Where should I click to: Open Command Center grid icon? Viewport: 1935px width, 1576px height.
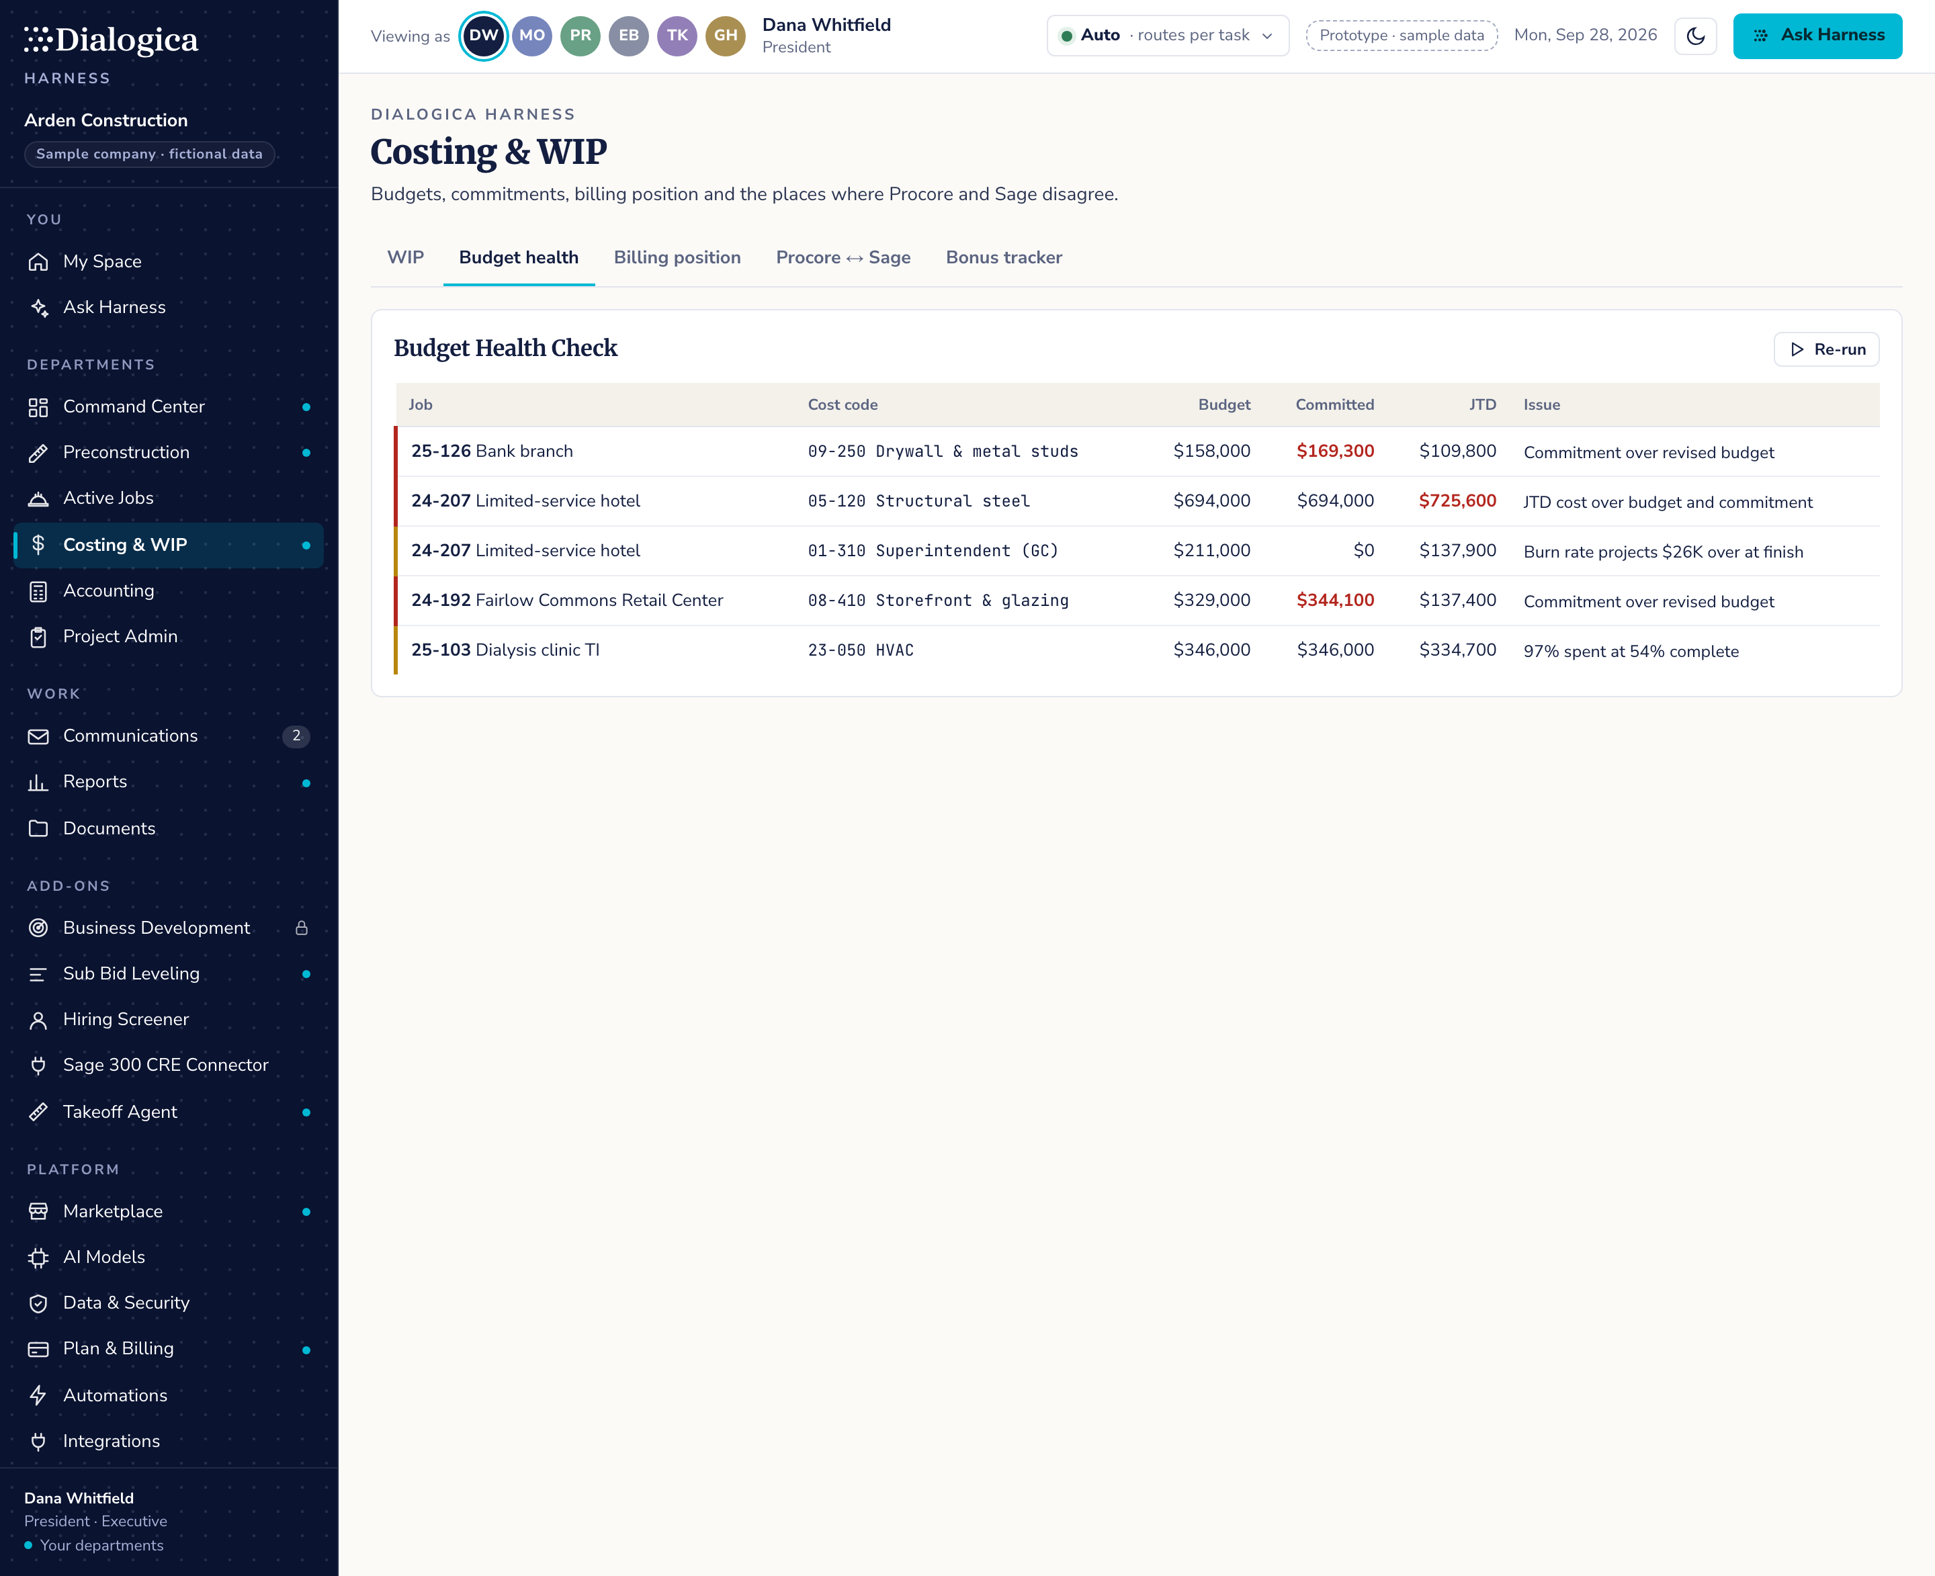[x=38, y=406]
